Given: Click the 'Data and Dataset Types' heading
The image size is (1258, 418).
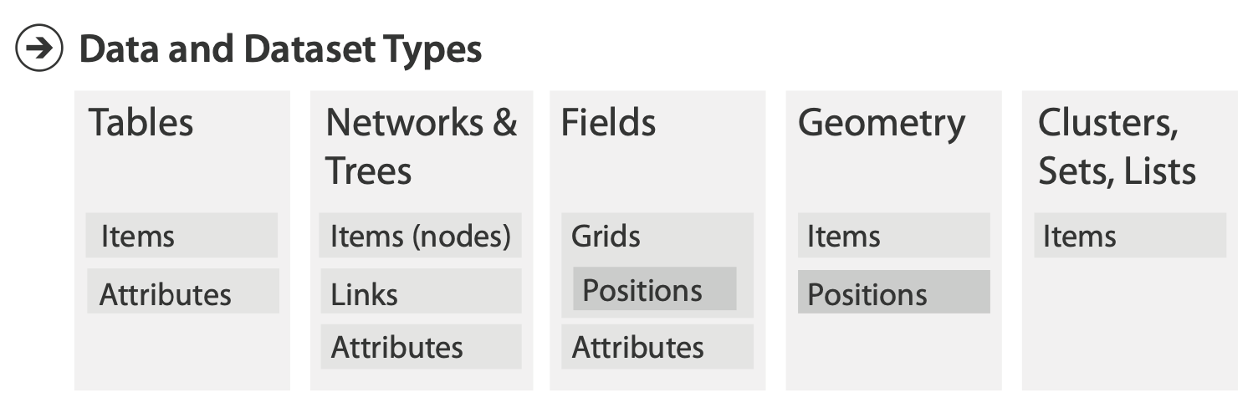Looking at the screenshot, I should click(280, 50).
